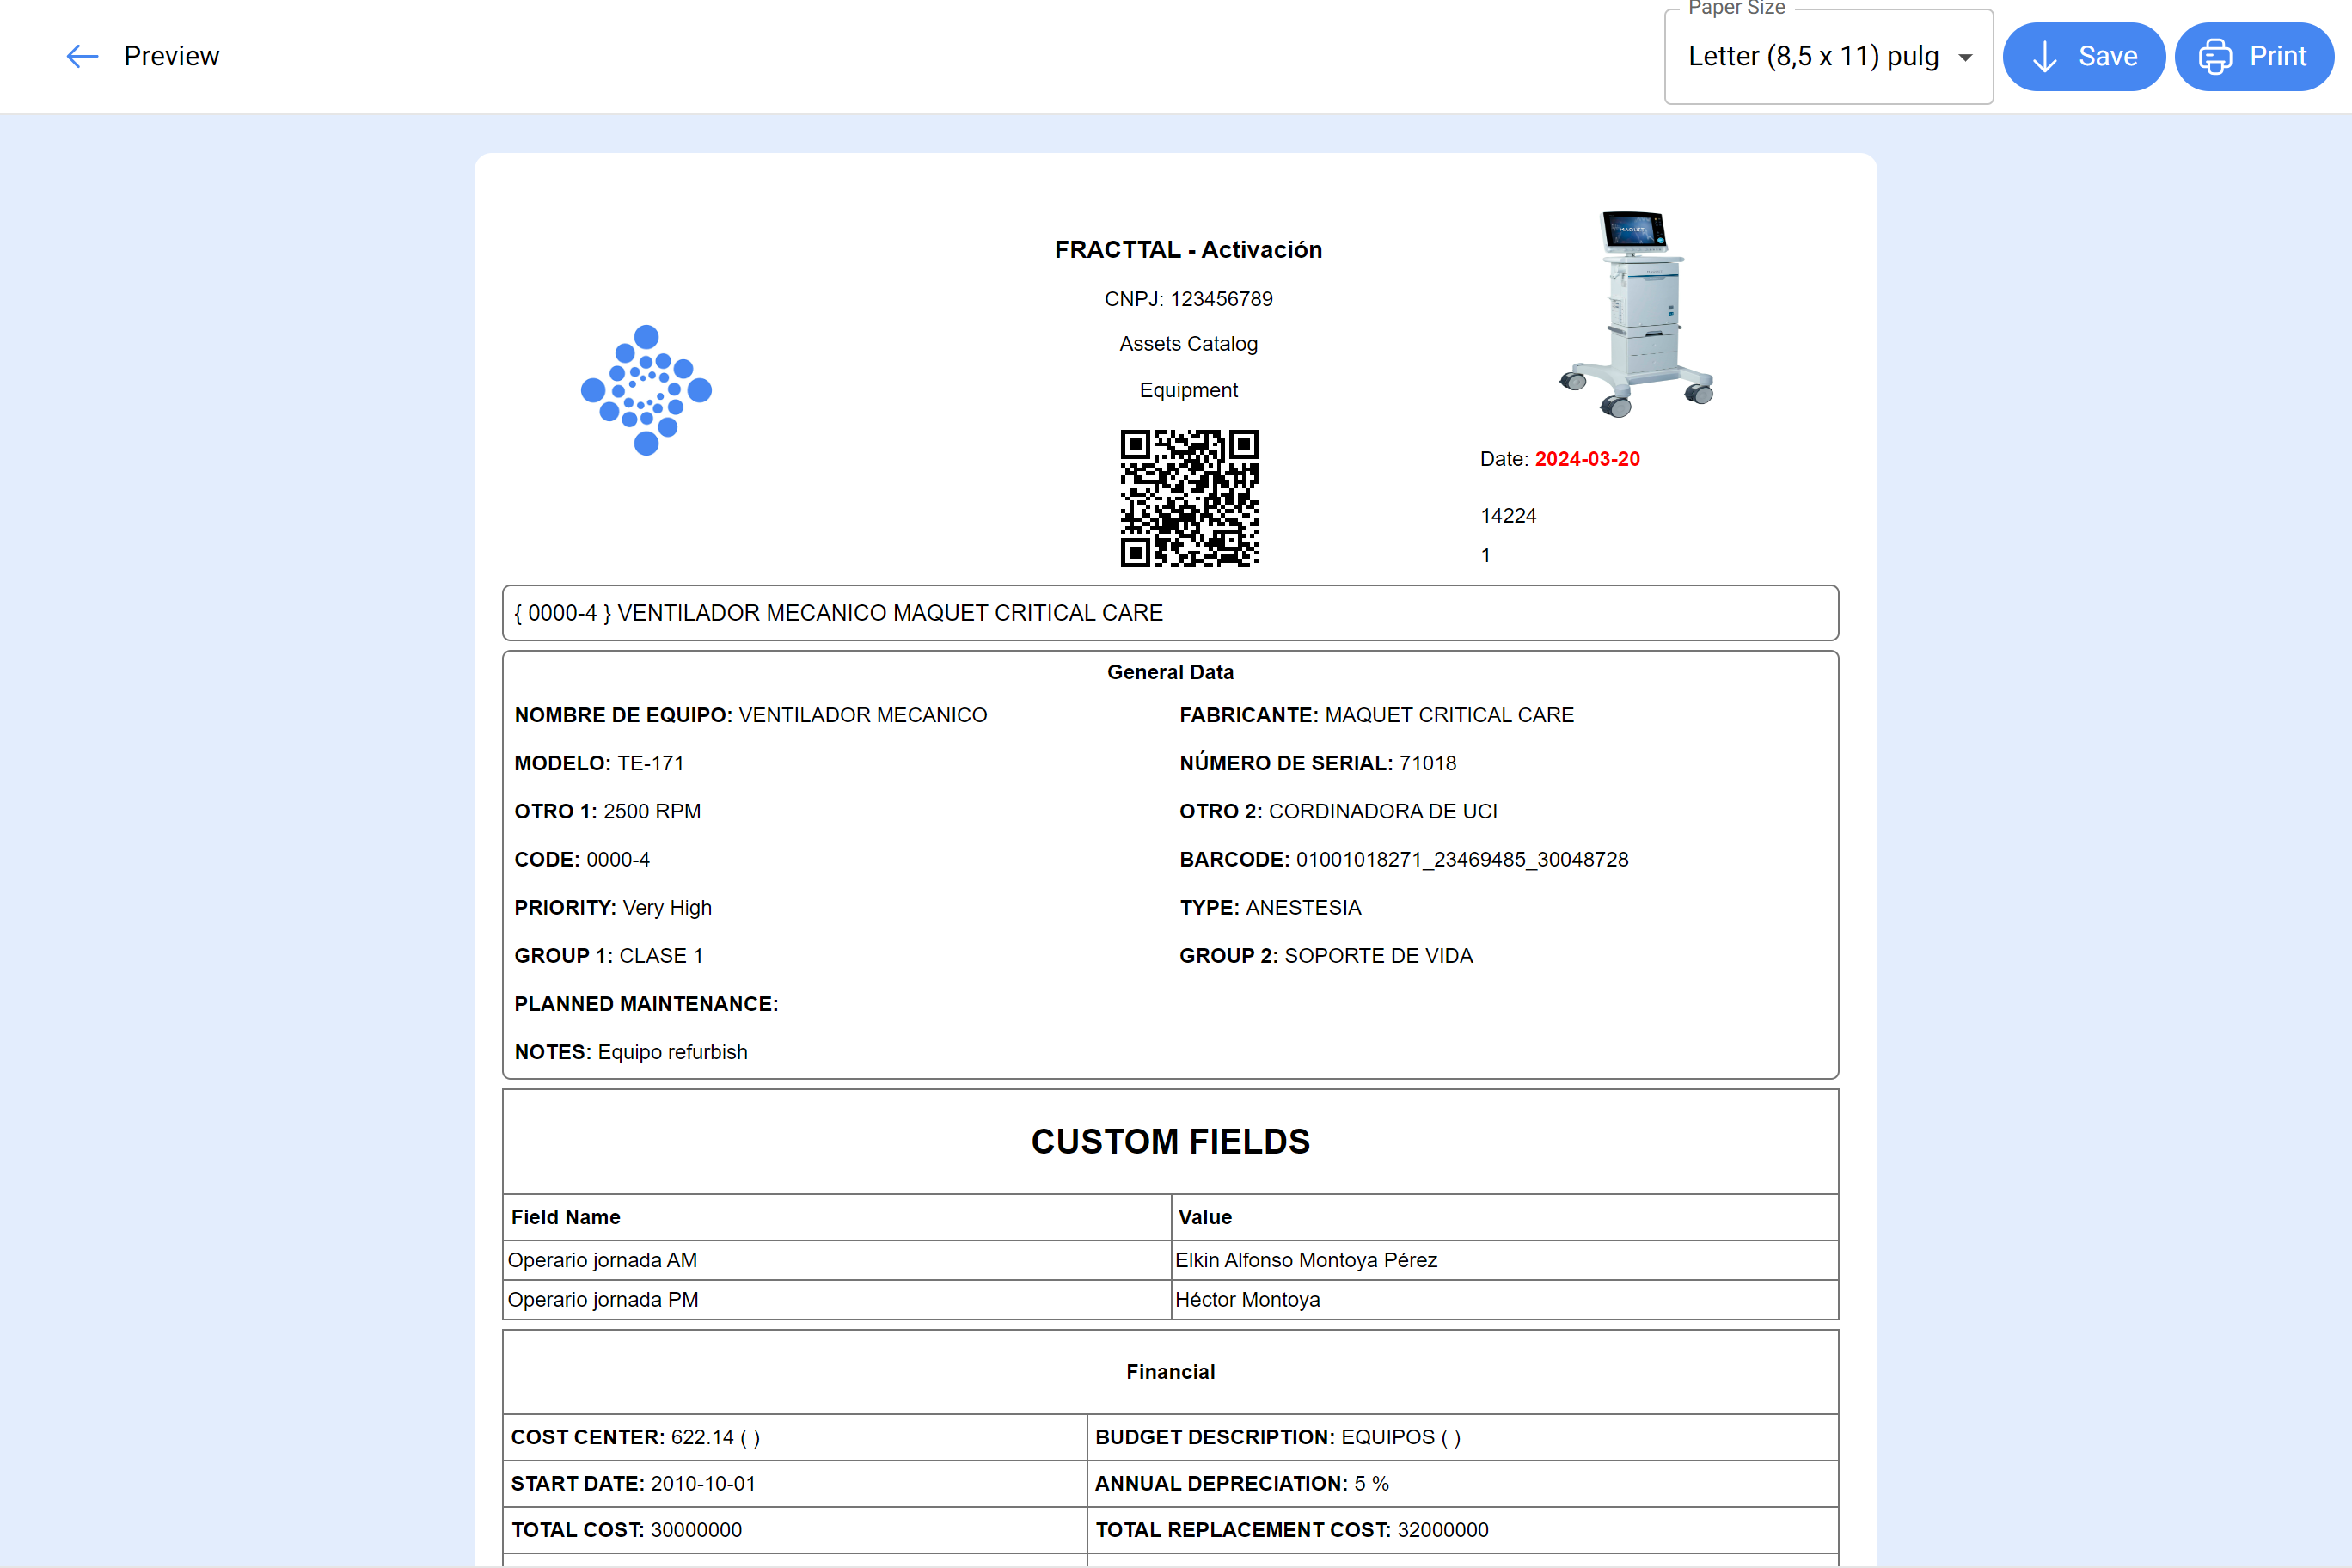Click the CUSTOM FIELDS heading

pyautogui.click(x=1170, y=1141)
